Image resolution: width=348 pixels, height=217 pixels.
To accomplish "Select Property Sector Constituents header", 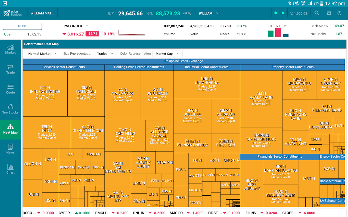I will [x=293, y=67].
